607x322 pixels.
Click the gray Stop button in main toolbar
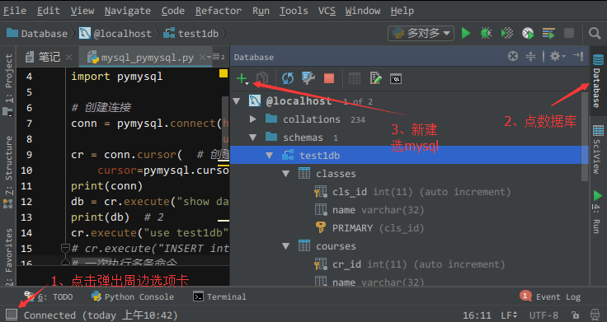(569, 33)
